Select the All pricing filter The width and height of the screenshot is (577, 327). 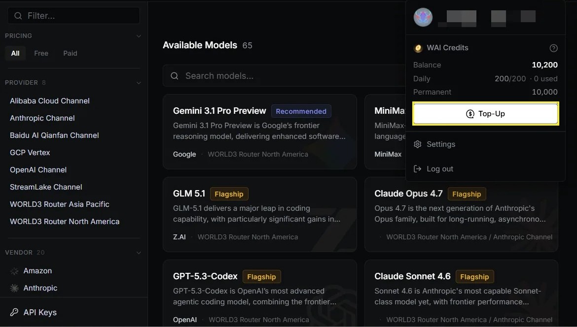coord(15,53)
